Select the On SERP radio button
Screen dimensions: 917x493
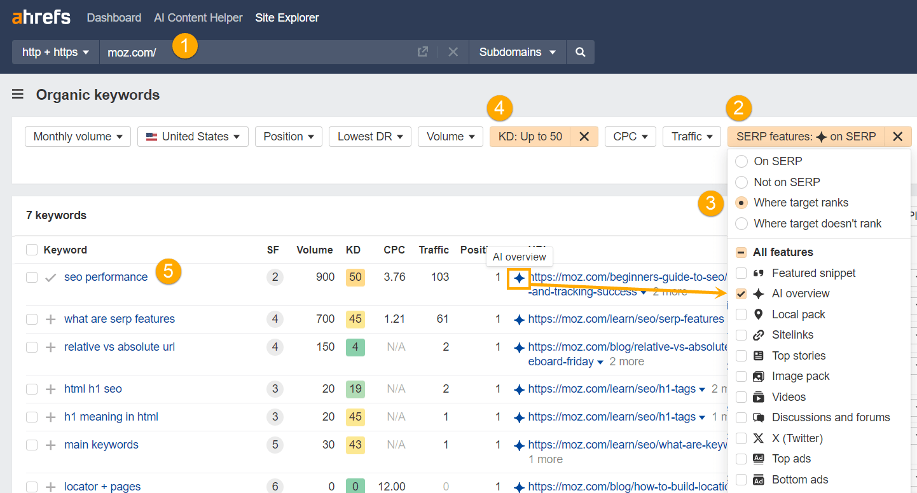[x=741, y=161]
